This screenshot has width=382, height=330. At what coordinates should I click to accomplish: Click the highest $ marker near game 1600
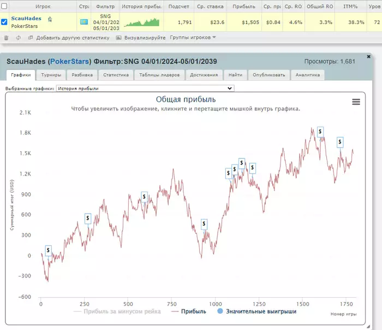[320, 132]
